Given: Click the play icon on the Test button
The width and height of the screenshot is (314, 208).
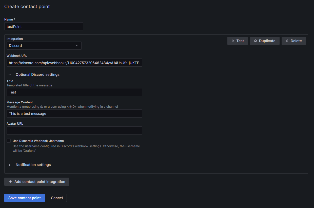Looking at the screenshot, I should (x=233, y=41).
